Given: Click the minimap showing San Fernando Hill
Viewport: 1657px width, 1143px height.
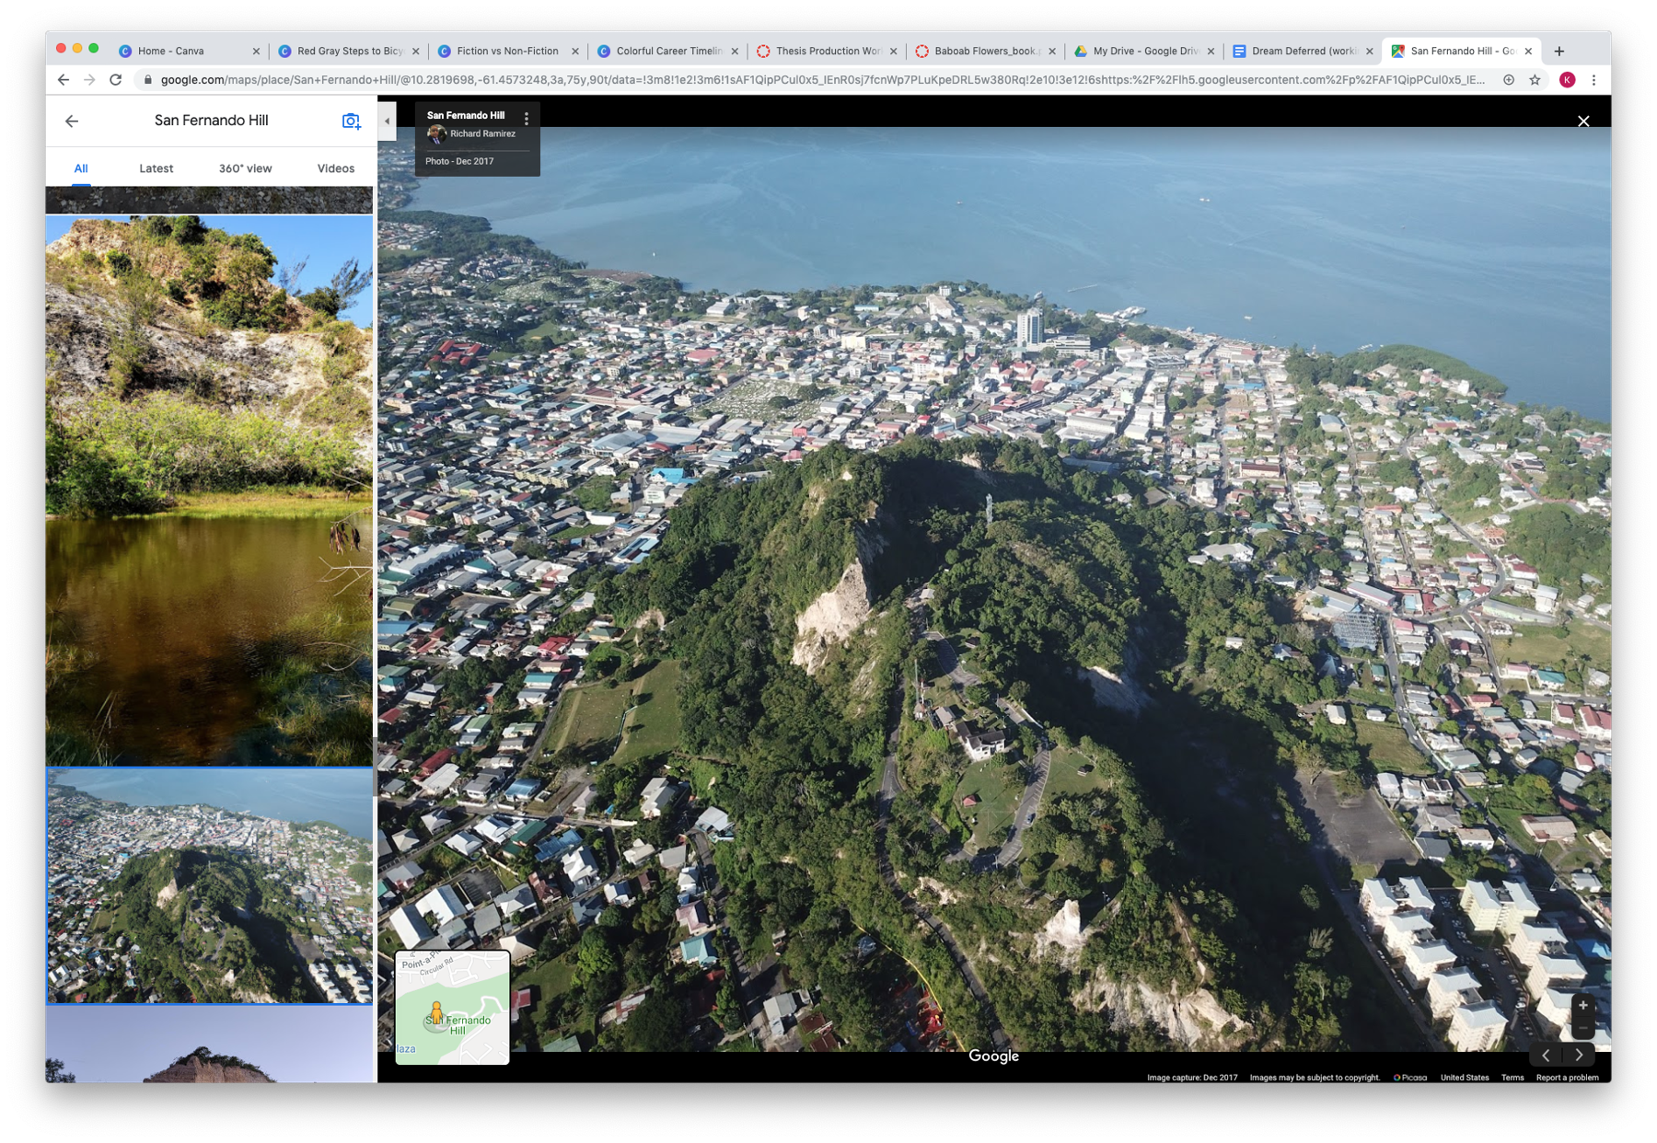Looking at the screenshot, I should [x=452, y=1008].
